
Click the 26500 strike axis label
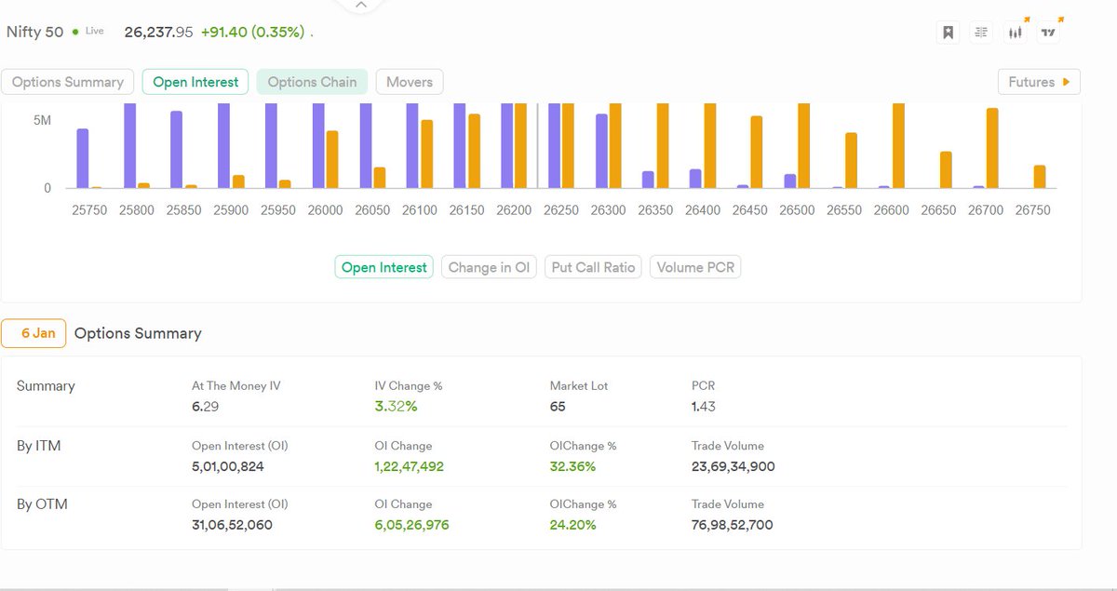click(797, 210)
